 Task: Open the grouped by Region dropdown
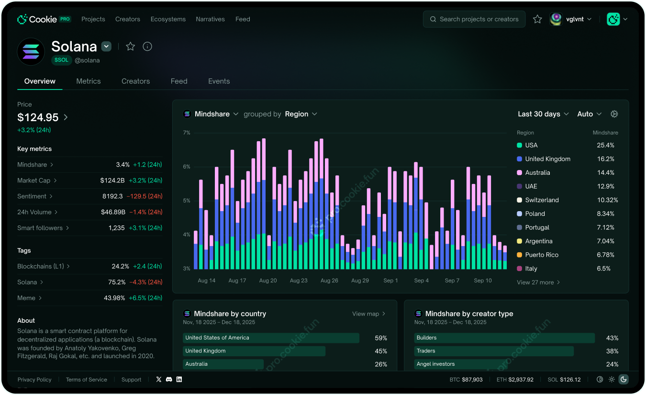coord(301,114)
